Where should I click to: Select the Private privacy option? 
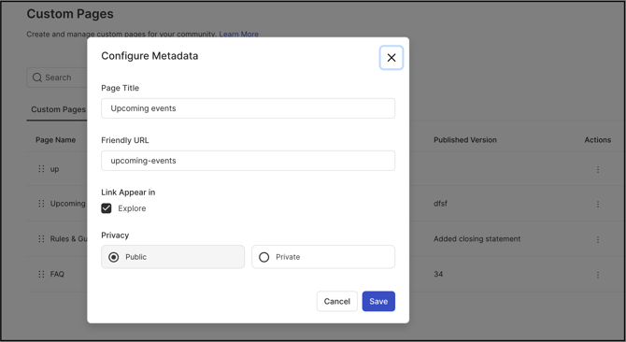pos(323,257)
